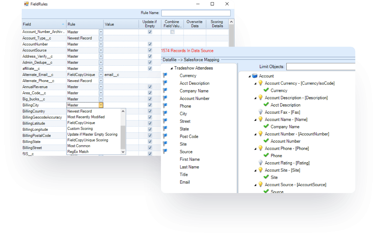The width and height of the screenshot is (377, 237).
Task: Click the blue flag icon beside City
Action: [165, 113]
